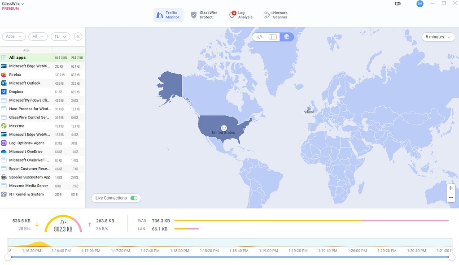Select MicrosoftWindows.Cli... row

pos(43,100)
